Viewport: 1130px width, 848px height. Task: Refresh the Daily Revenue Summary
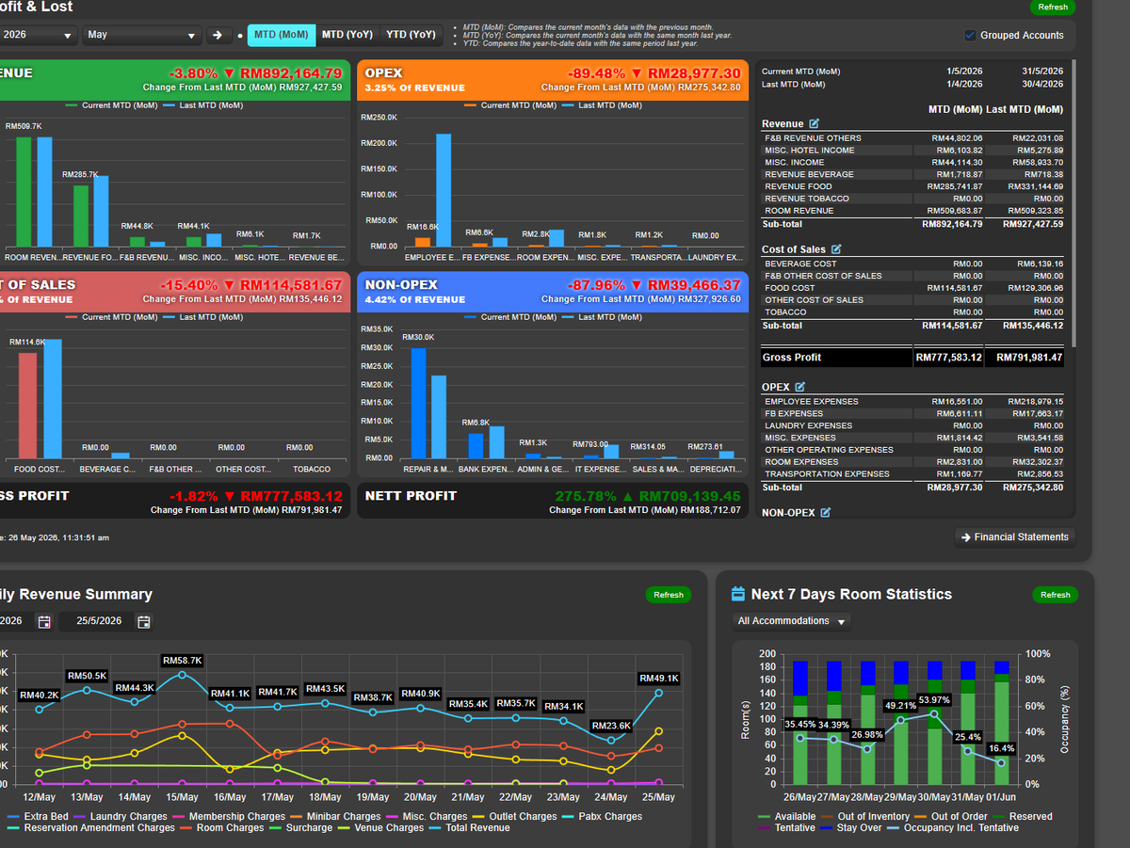point(669,595)
